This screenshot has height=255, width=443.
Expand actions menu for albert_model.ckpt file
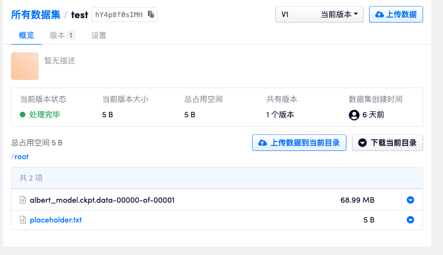point(410,200)
